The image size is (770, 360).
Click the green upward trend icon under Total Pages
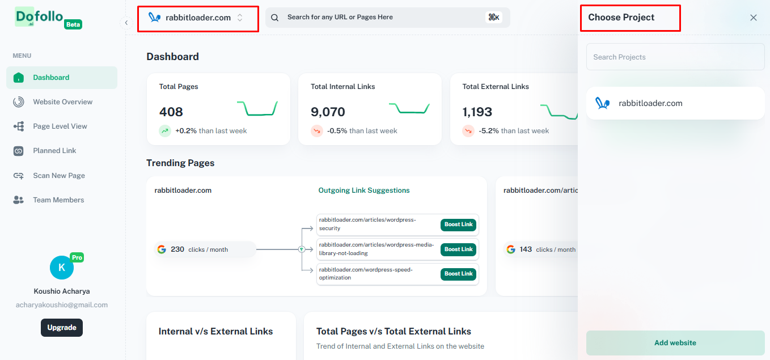pyautogui.click(x=165, y=131)
